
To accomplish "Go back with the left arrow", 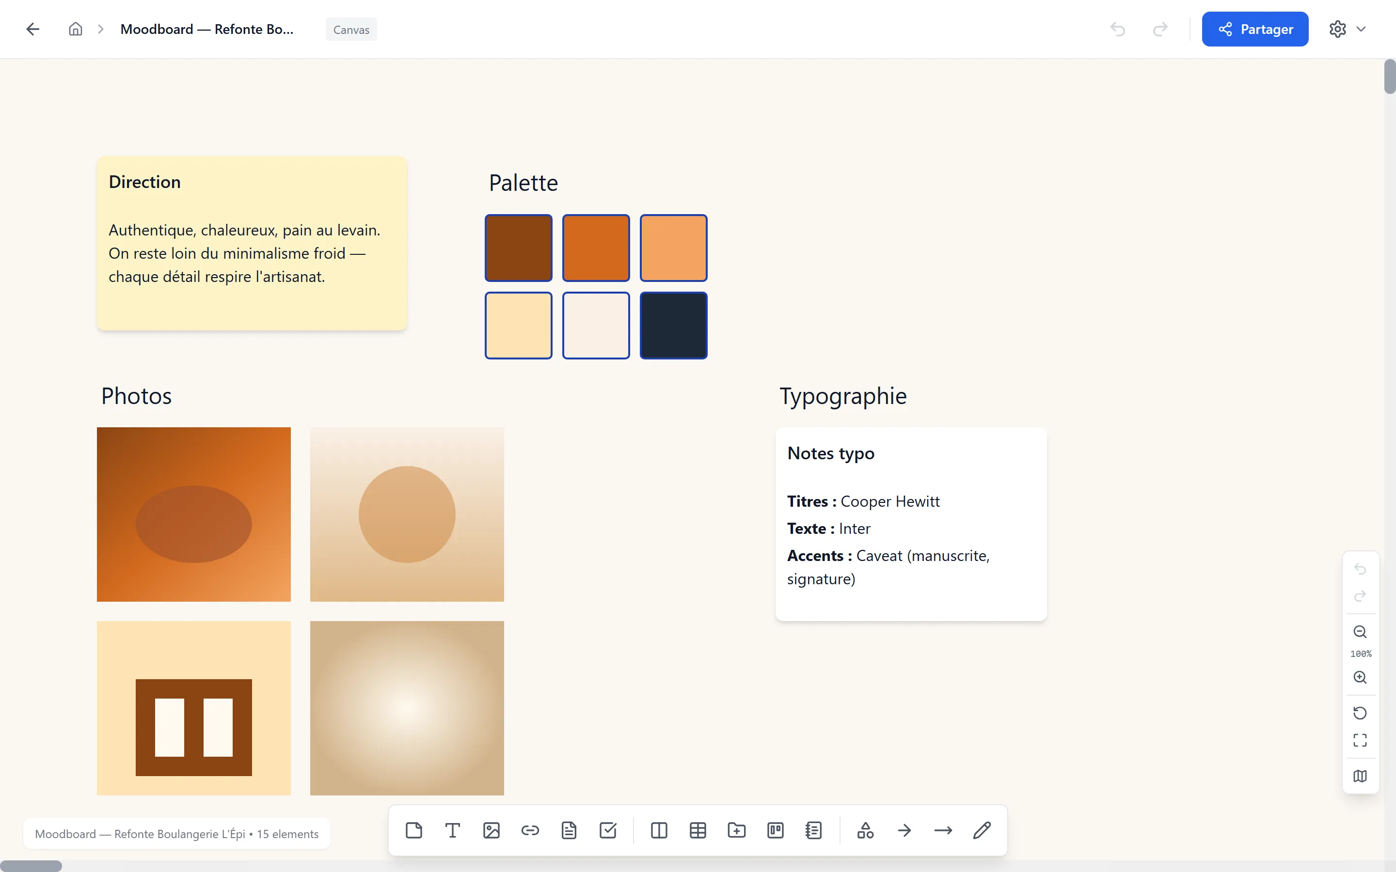I will pyautogui.click(x=33, y=29).
